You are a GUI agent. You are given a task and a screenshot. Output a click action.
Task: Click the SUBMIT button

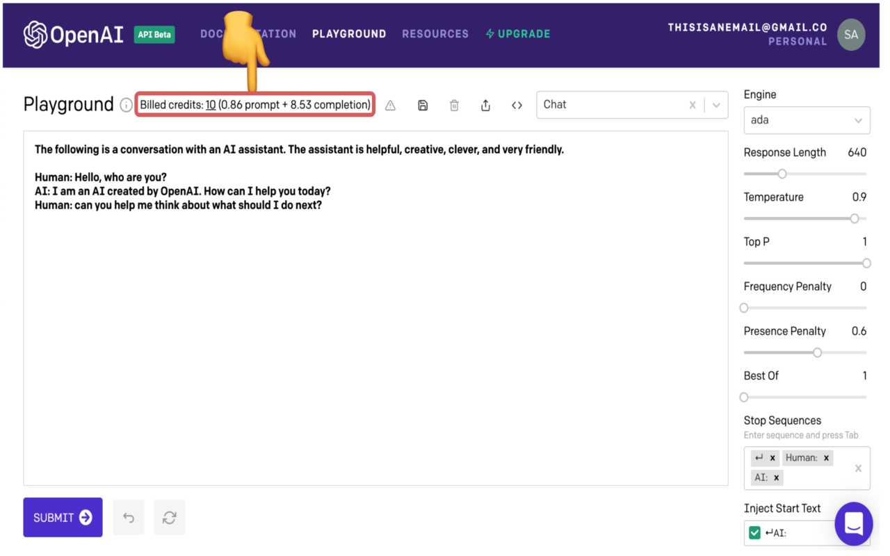pos(63,517)
